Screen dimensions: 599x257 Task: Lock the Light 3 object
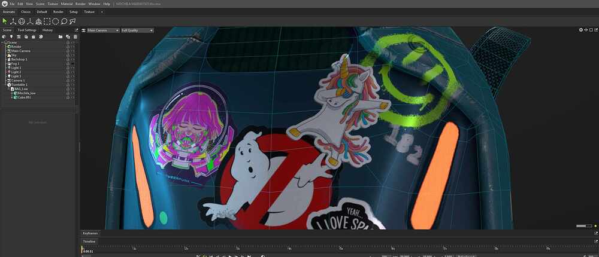(68, 77)
